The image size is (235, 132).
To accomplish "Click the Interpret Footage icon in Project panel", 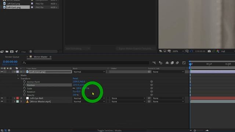I will point(2,52).
